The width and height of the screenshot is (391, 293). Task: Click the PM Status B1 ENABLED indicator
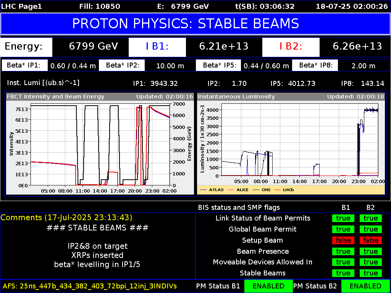[268, 286]
